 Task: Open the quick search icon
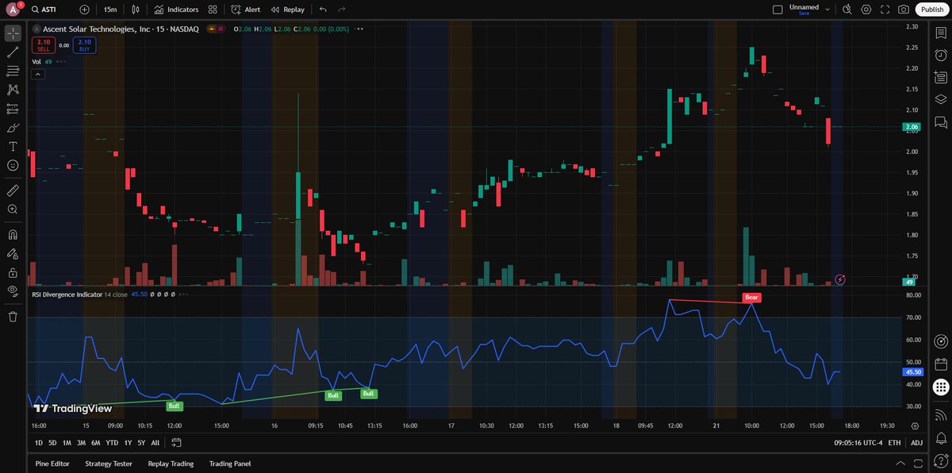pos(847,10)
